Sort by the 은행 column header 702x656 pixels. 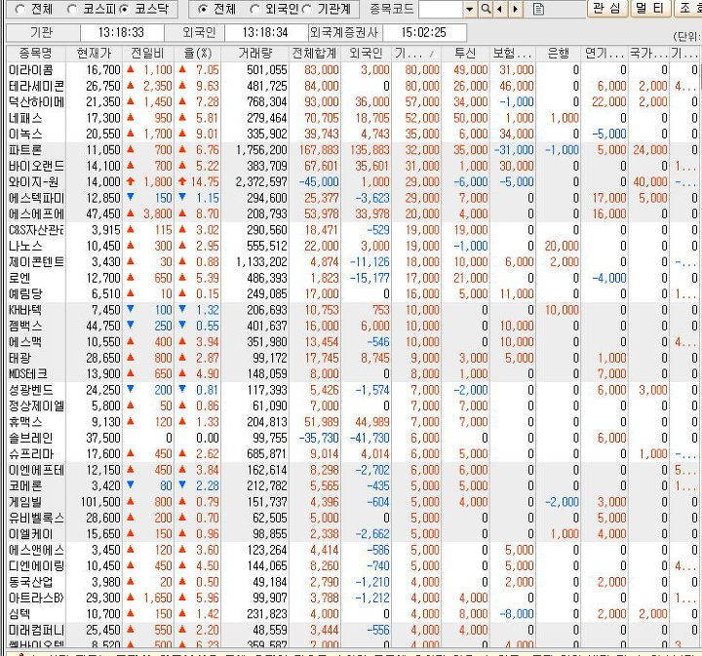click(x=559, y=54)
